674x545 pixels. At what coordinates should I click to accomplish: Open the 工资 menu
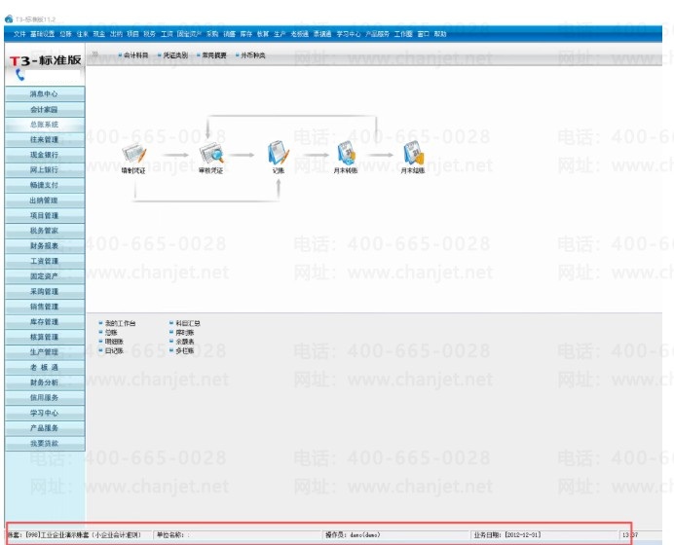point(167,34)
